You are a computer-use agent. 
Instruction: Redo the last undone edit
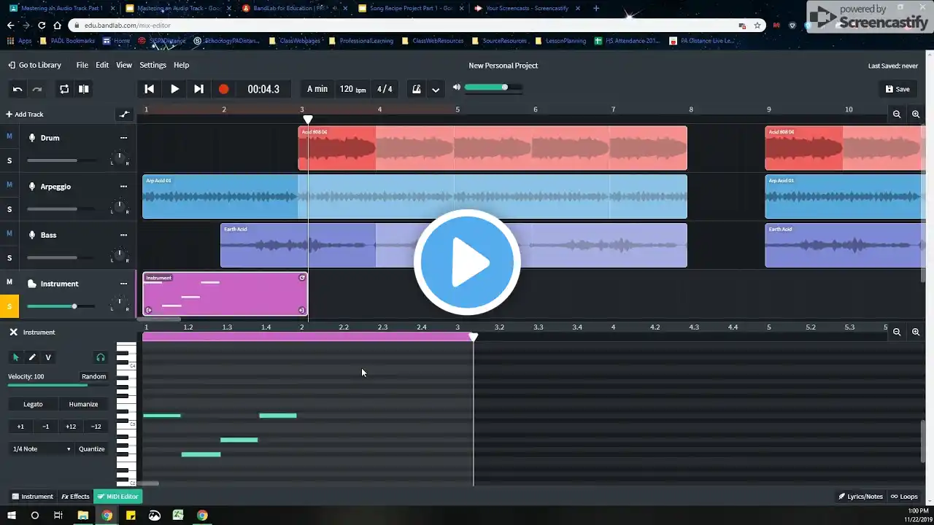(x=37, y=89)
